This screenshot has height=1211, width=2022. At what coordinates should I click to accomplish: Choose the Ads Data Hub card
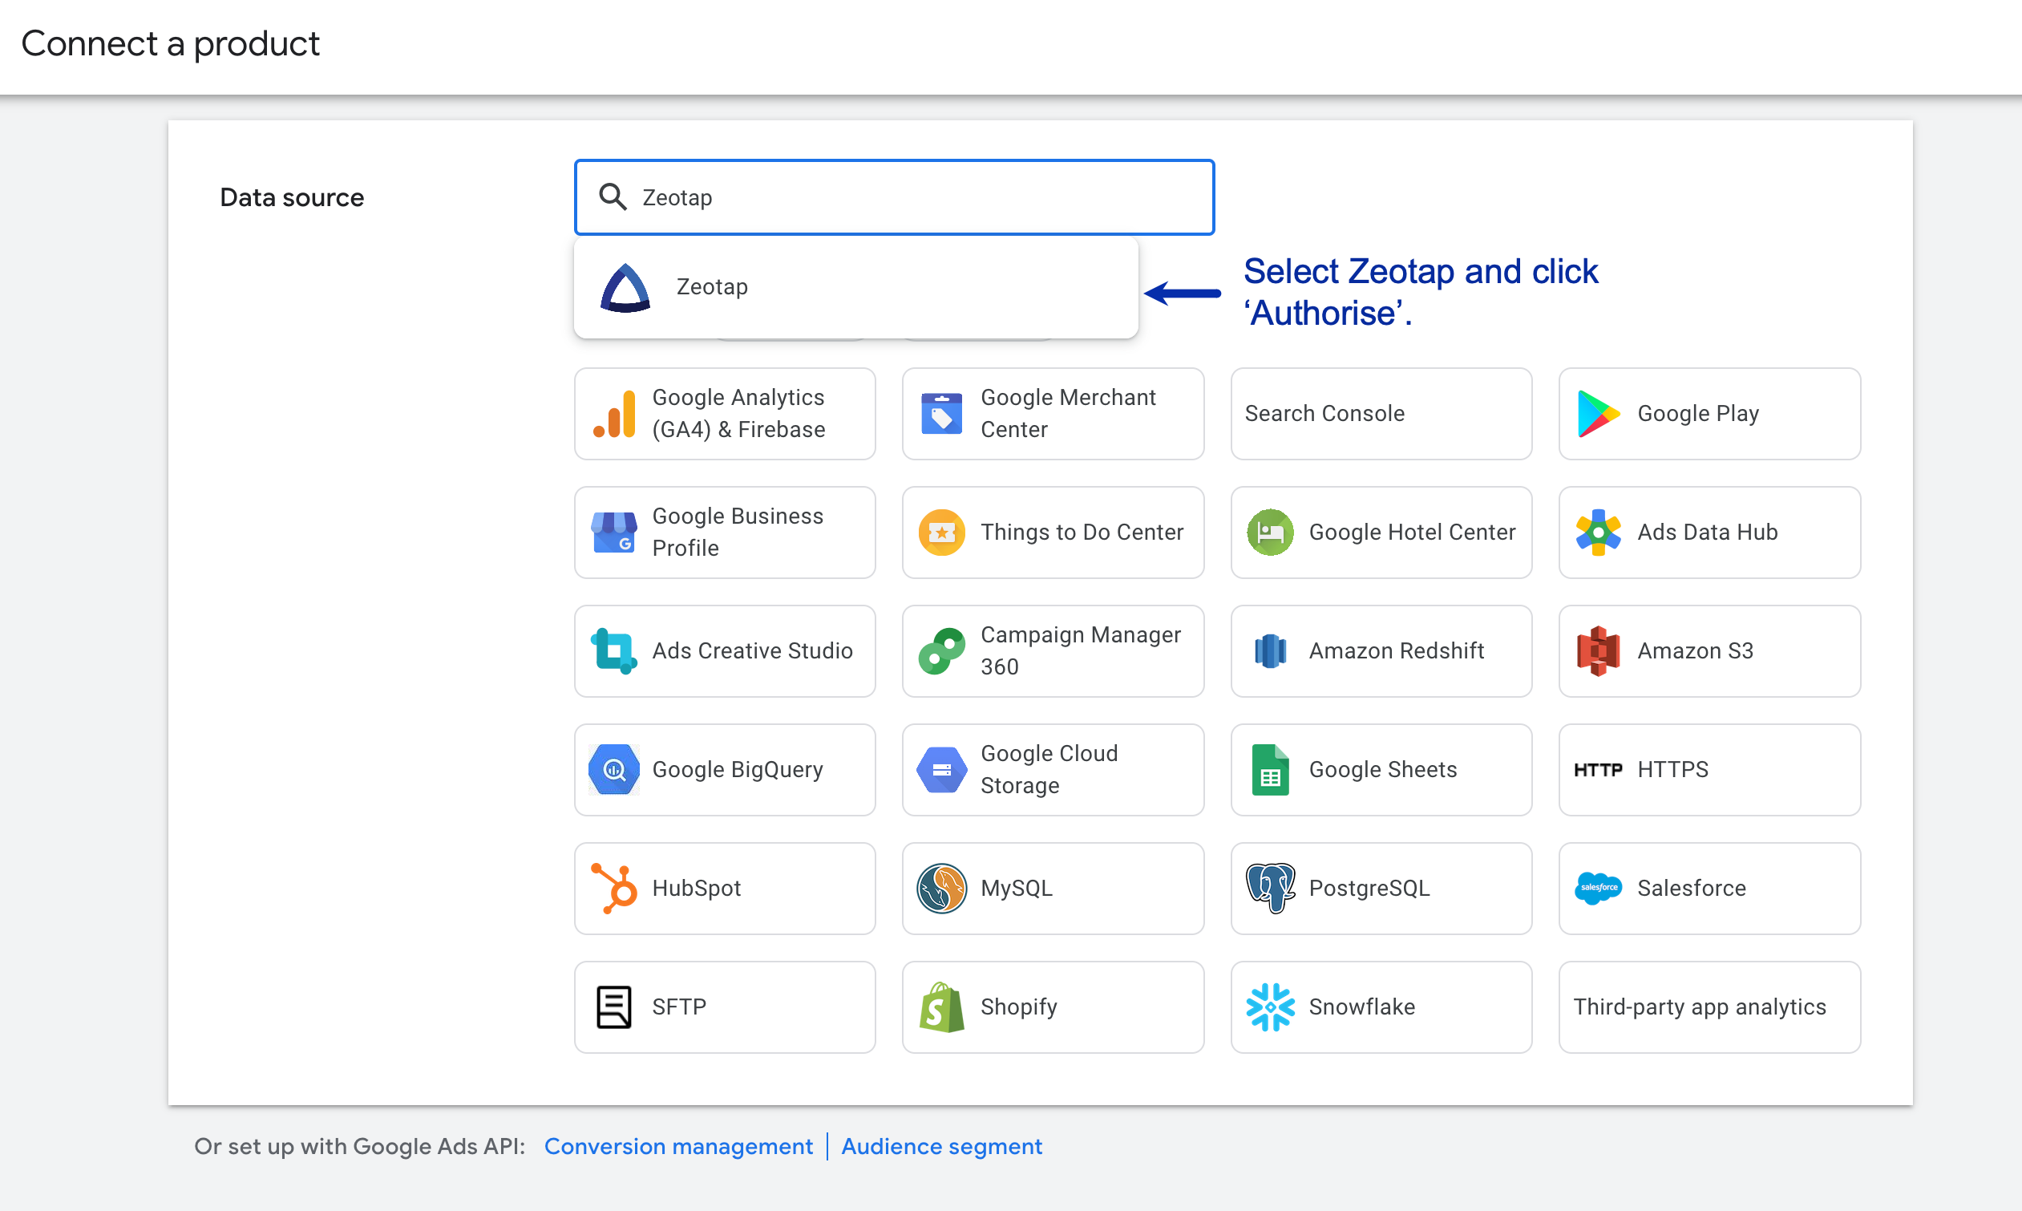(1709, 532)
